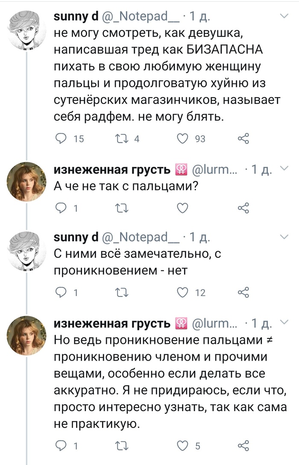
Task: Open "изнеженная грусть" name on the last tweet
Action: click(113, 324)
